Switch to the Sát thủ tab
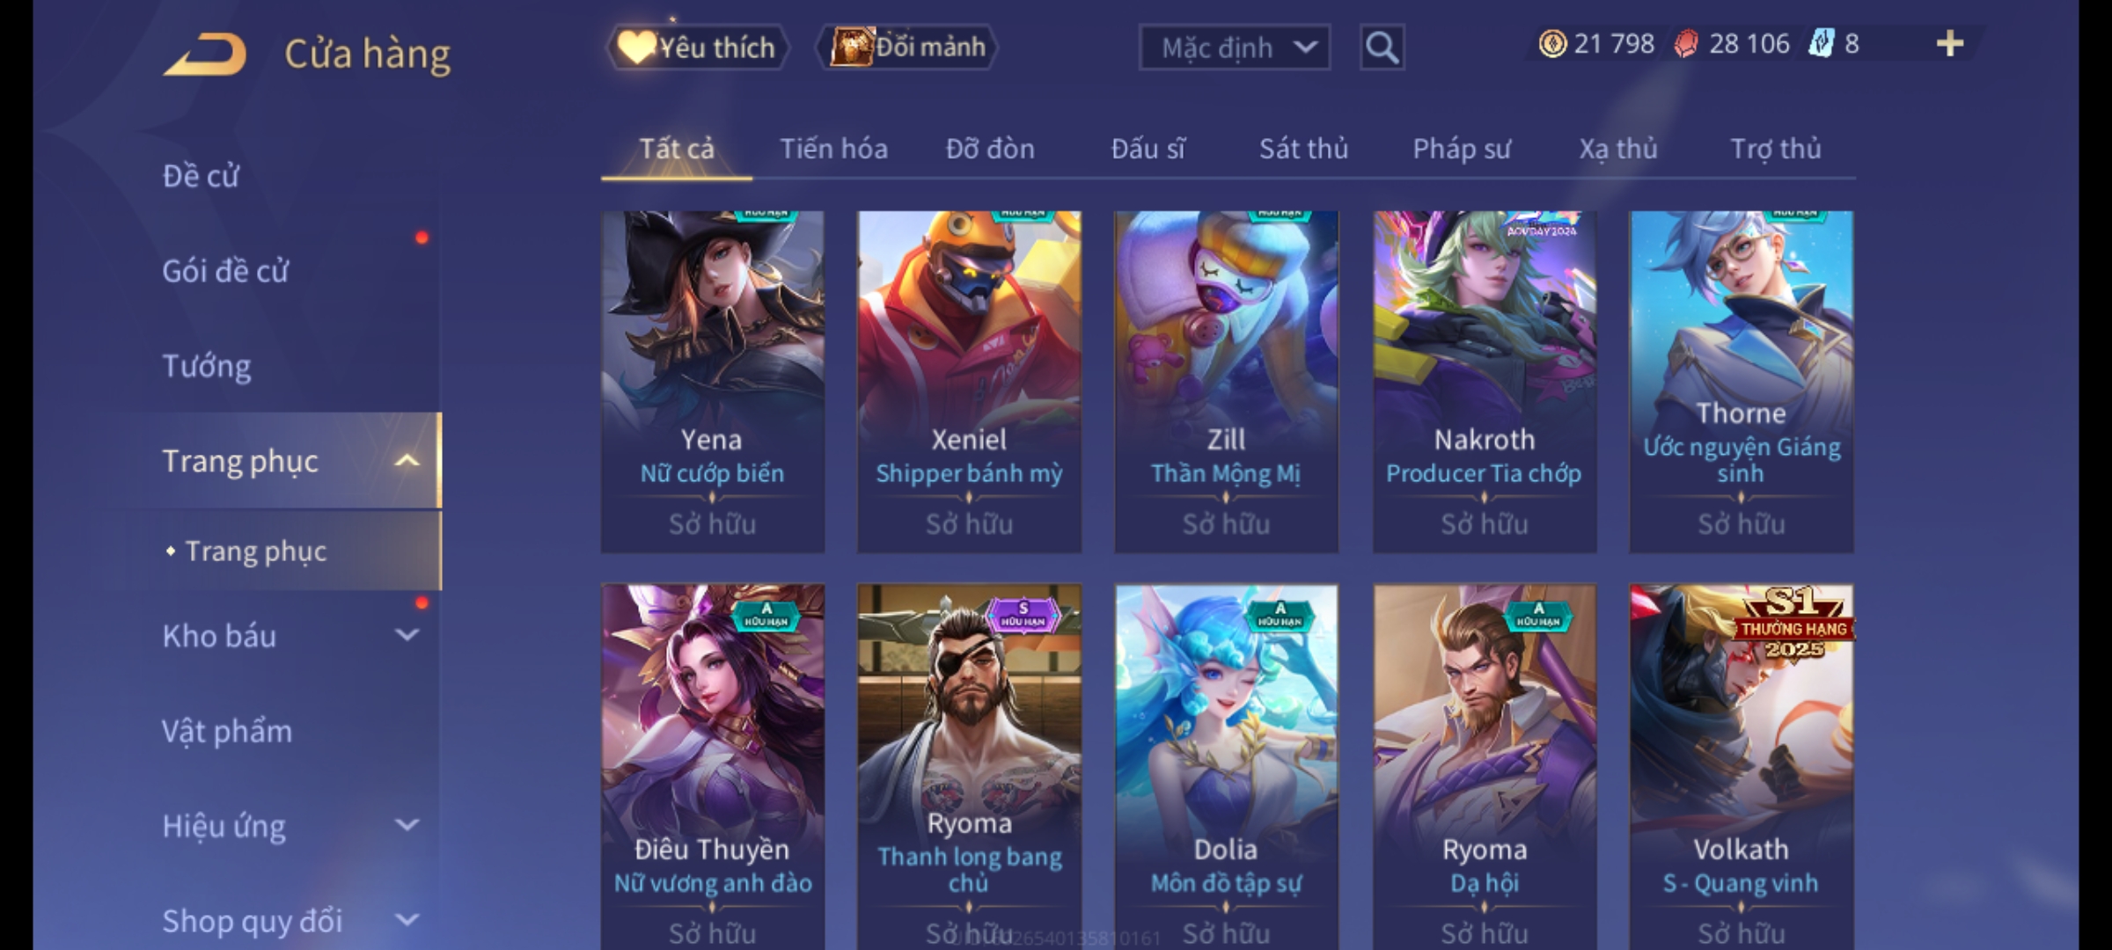2112x950 pixels. (1303, 149)
